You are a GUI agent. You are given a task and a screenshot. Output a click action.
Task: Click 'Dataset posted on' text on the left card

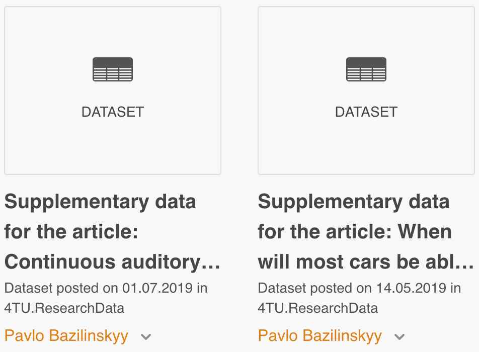61,288
